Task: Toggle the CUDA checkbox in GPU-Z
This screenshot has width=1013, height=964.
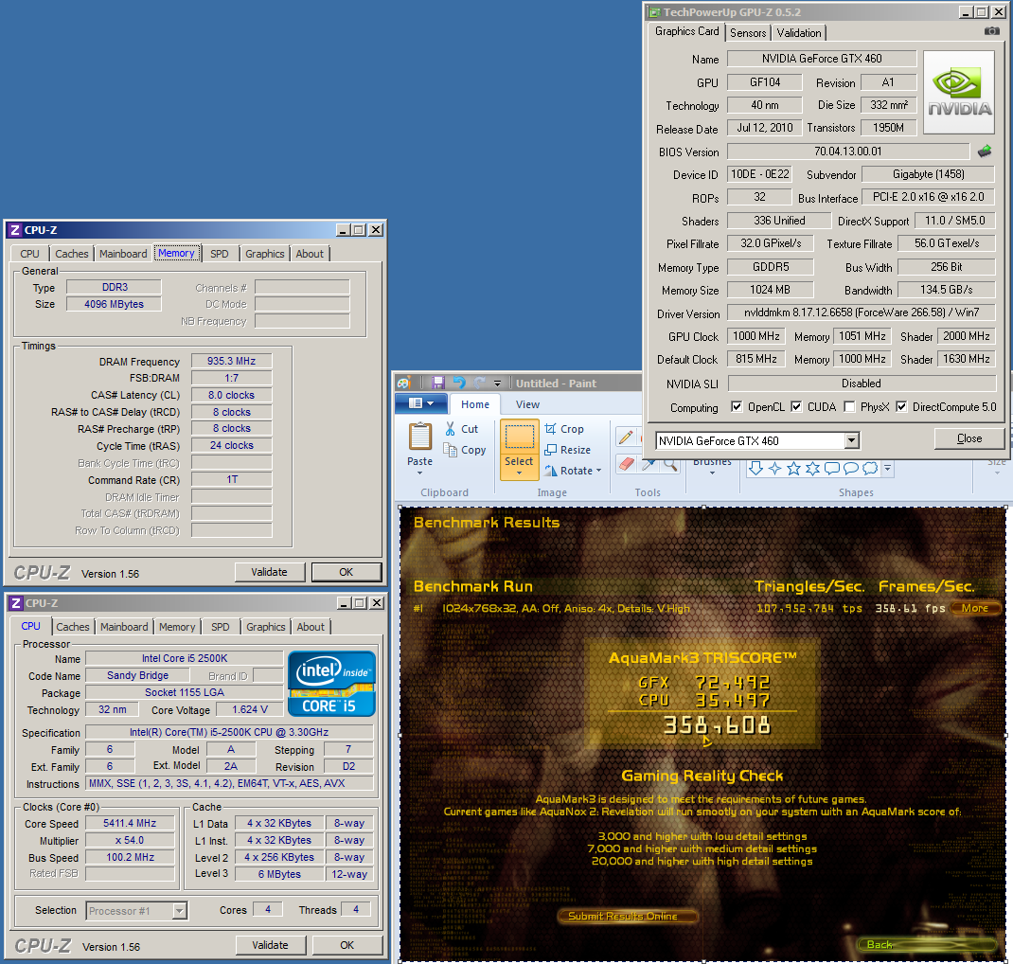Action: [x=796, y=407]
